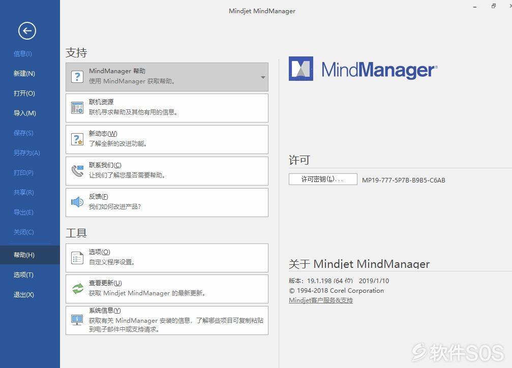This screenshot has height=368, width=512.
Task: Open the 选项(O) tools card
Action: click(x=167, y=258)
